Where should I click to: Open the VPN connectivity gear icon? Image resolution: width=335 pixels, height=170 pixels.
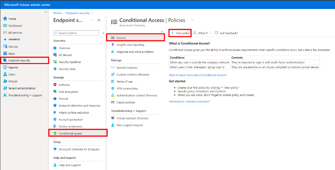pos(113,88)
